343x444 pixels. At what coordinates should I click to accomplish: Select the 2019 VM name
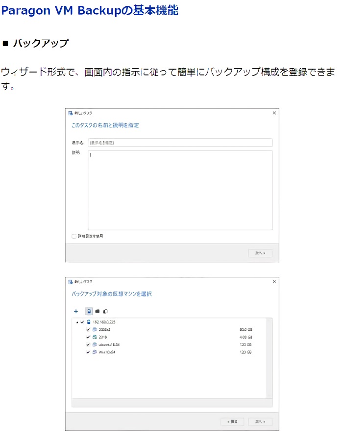[103, 337]
